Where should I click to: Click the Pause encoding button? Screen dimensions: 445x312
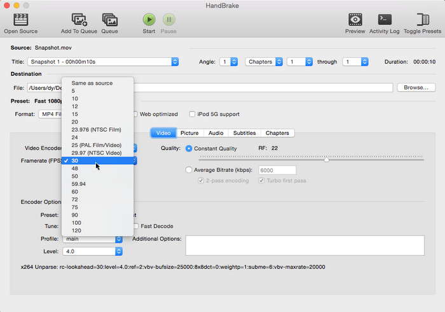click(169, 20)
